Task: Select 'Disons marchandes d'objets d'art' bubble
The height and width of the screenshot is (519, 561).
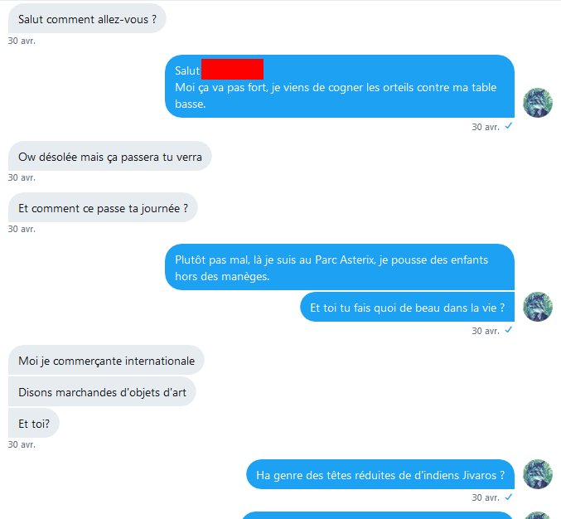Action: point(102,392)
